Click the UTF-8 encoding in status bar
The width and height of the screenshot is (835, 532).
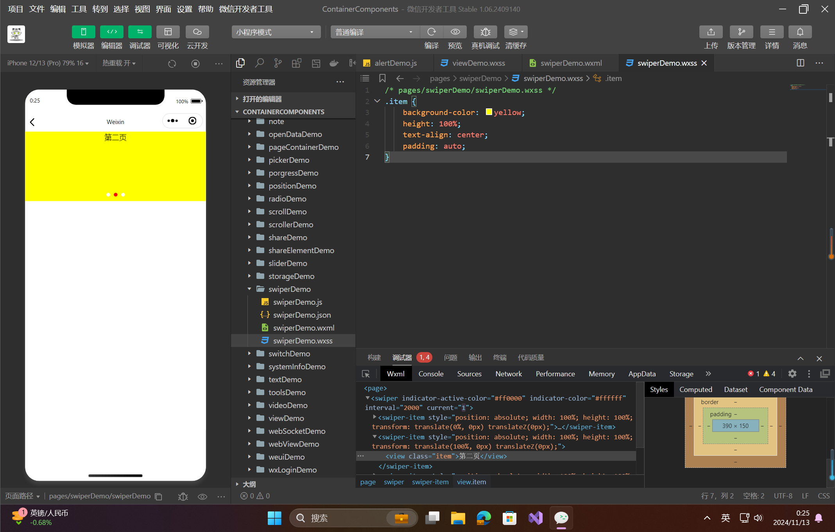pos(783,496)
